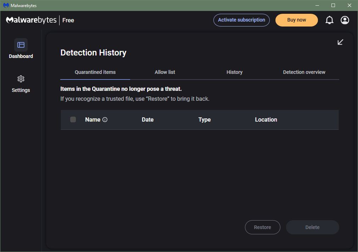Maximize the Malwarebytes window

pyautogui.click(x=333, y=5)
